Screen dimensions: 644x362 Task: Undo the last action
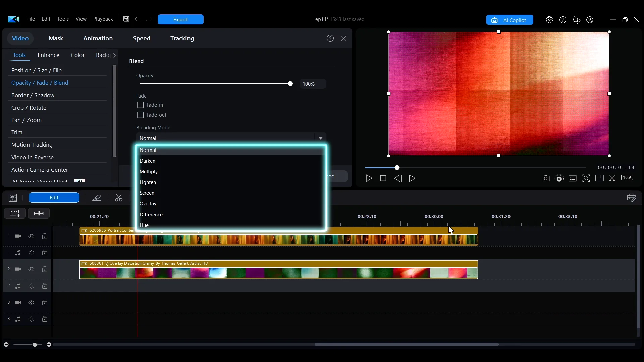(138, 19)
